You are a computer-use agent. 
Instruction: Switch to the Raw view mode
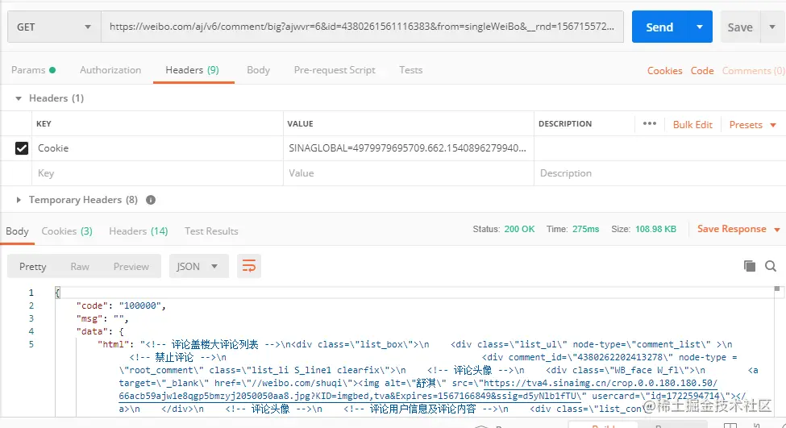click(x=80, y=267)
